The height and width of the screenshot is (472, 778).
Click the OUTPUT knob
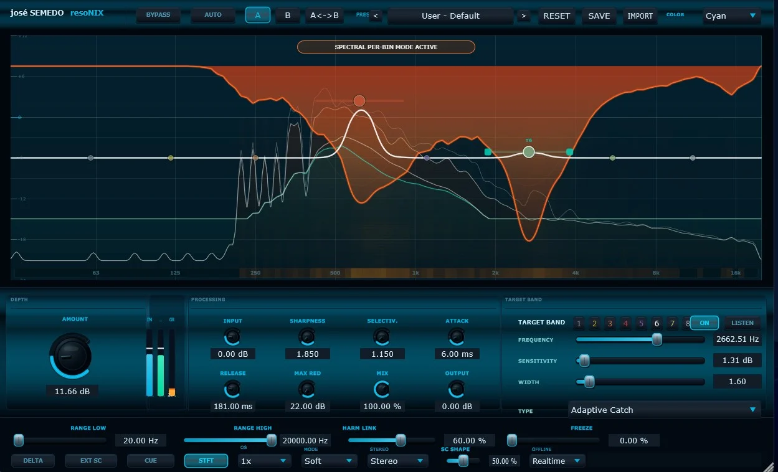pos(457,389)
